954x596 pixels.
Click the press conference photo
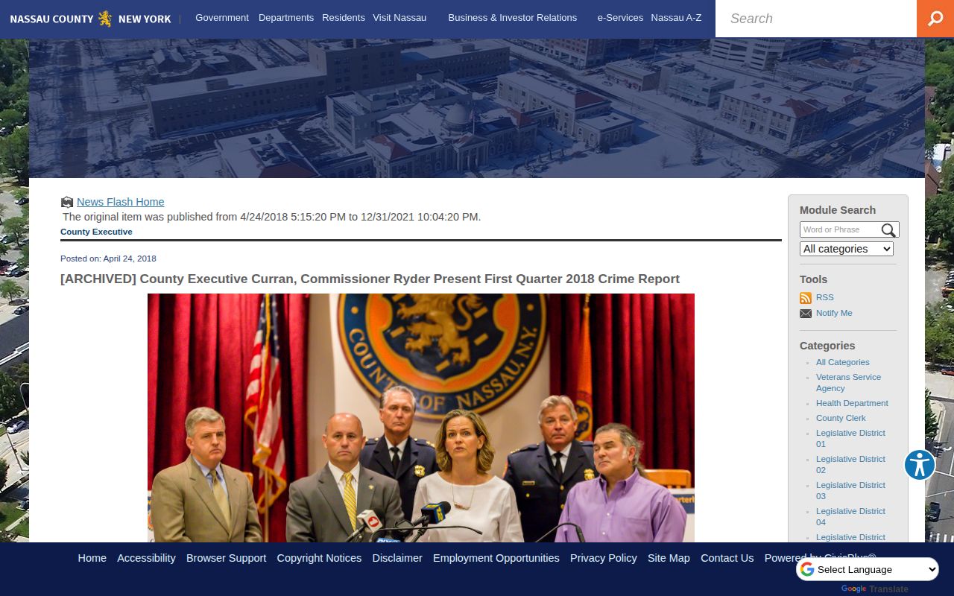point(421,418)
